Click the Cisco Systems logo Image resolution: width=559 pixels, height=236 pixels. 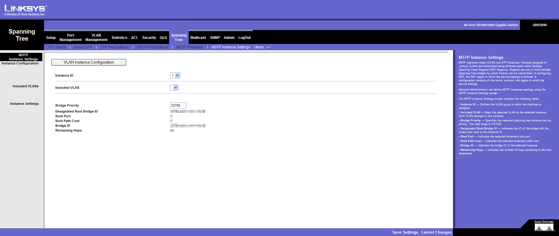tap(544, 227)
